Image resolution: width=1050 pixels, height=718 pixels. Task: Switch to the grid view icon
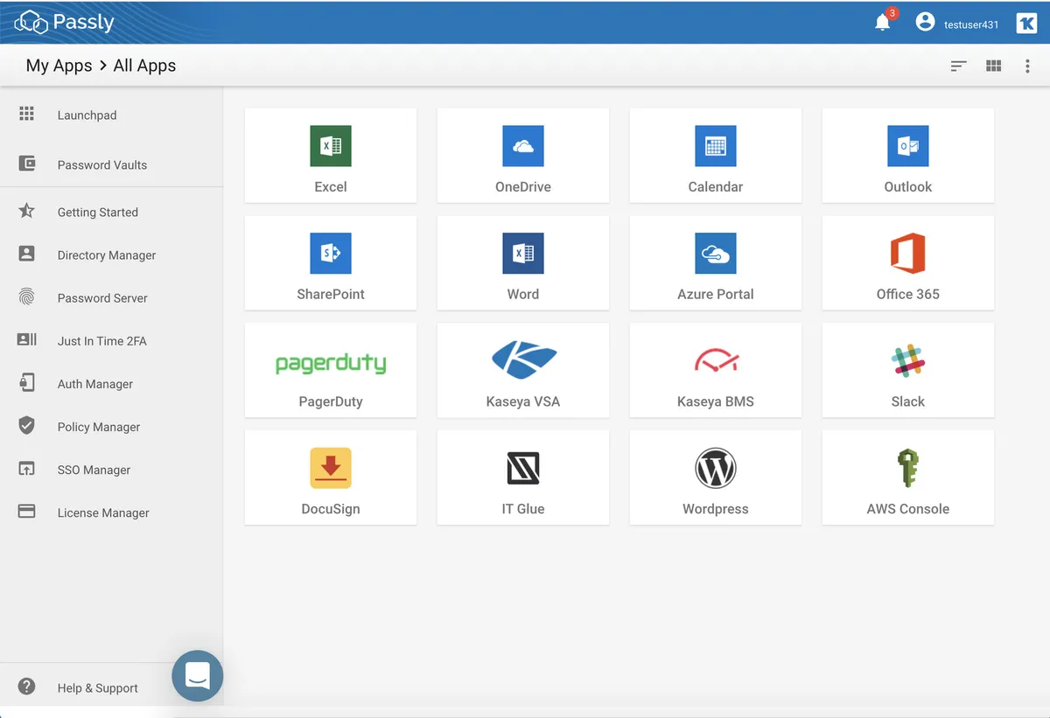click(993, 66)
